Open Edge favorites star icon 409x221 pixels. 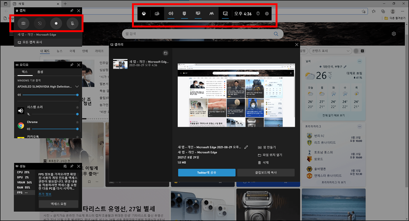point(374,12)
